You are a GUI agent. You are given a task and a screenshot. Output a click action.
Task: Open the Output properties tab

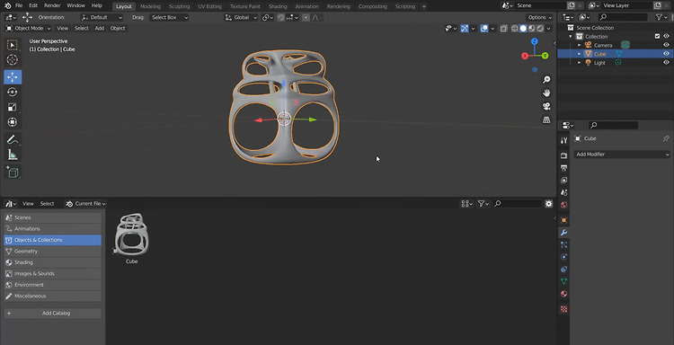pyautogui.click(x=564, y=168)
